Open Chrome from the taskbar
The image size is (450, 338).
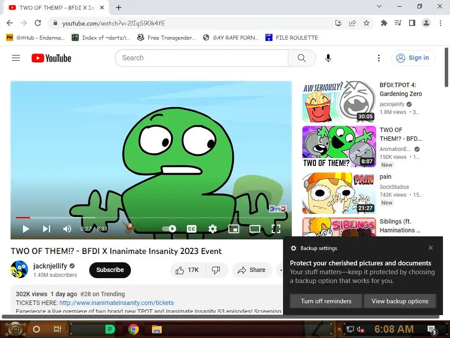click(133, 329)
